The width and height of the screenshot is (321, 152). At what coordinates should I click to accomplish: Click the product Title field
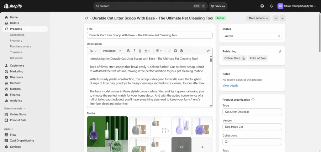(150, 35)
